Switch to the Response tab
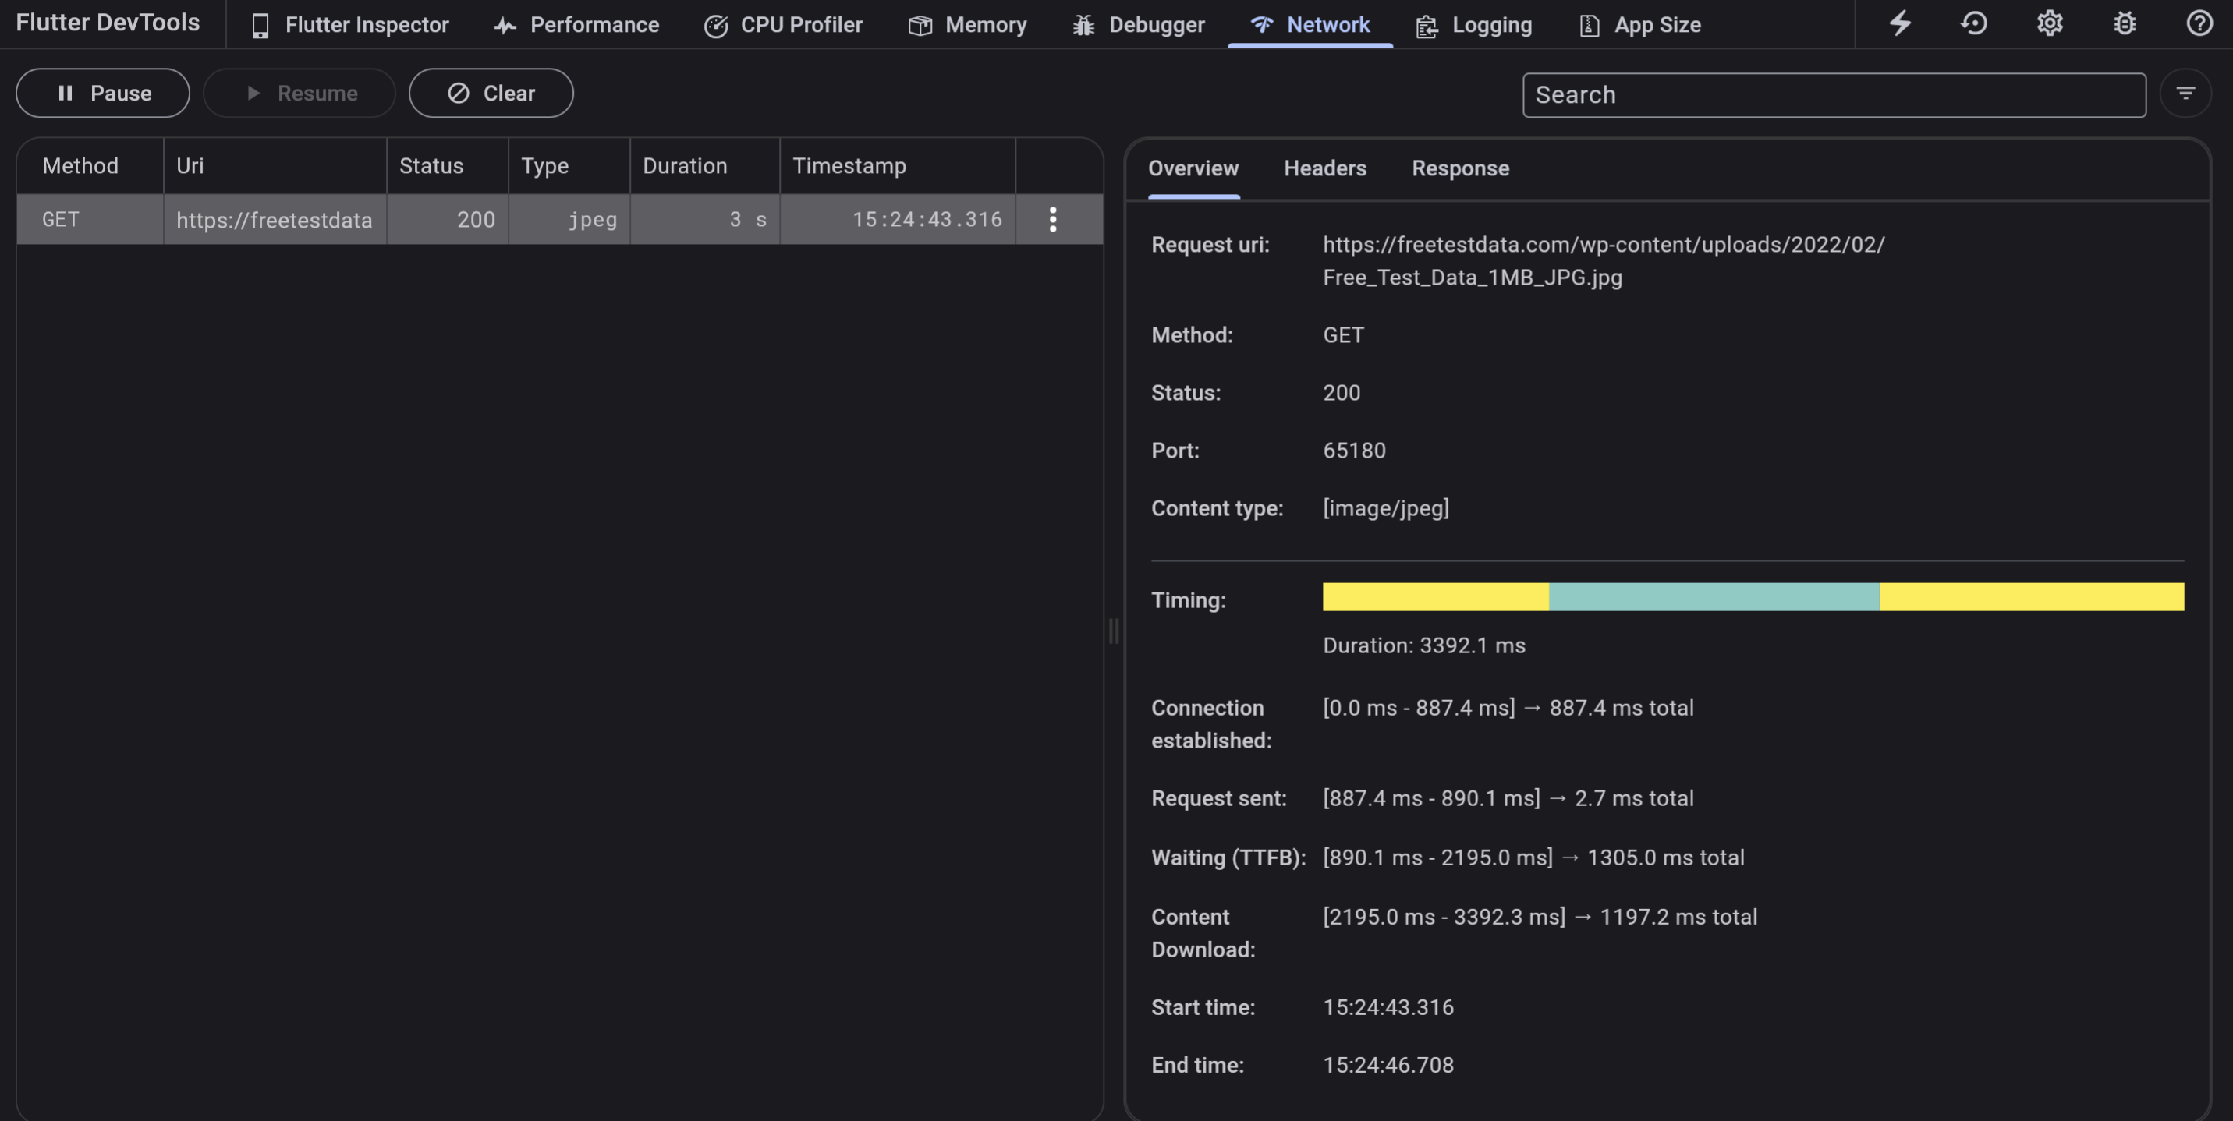The image size is (2233, 1121). (x=1461, y=168)
